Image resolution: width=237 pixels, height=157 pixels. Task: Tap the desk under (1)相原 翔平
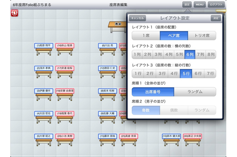[x=44, y=52]
